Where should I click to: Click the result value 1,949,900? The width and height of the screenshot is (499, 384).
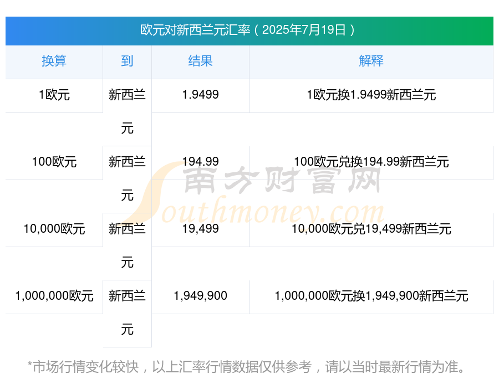pyautogui.click(x=200, y=296)
